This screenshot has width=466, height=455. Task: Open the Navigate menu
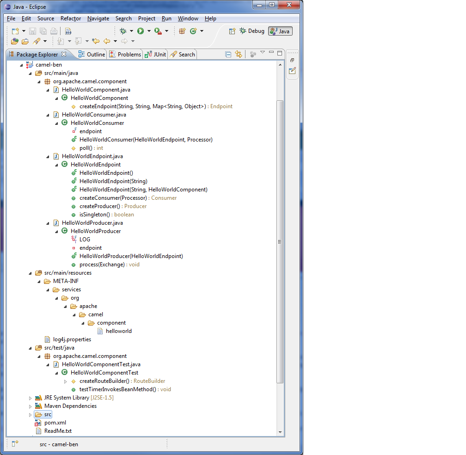(x=98, y=18)
